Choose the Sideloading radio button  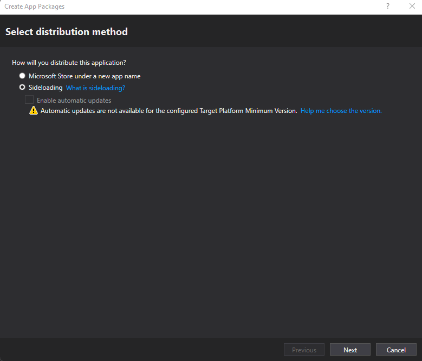tap(22, 88)
